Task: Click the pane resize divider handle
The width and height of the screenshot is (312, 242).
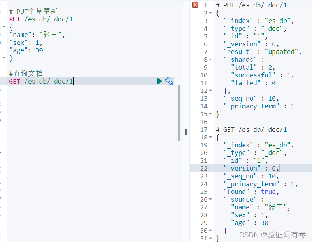Action: pyautogui.click(x=186, y=132)
